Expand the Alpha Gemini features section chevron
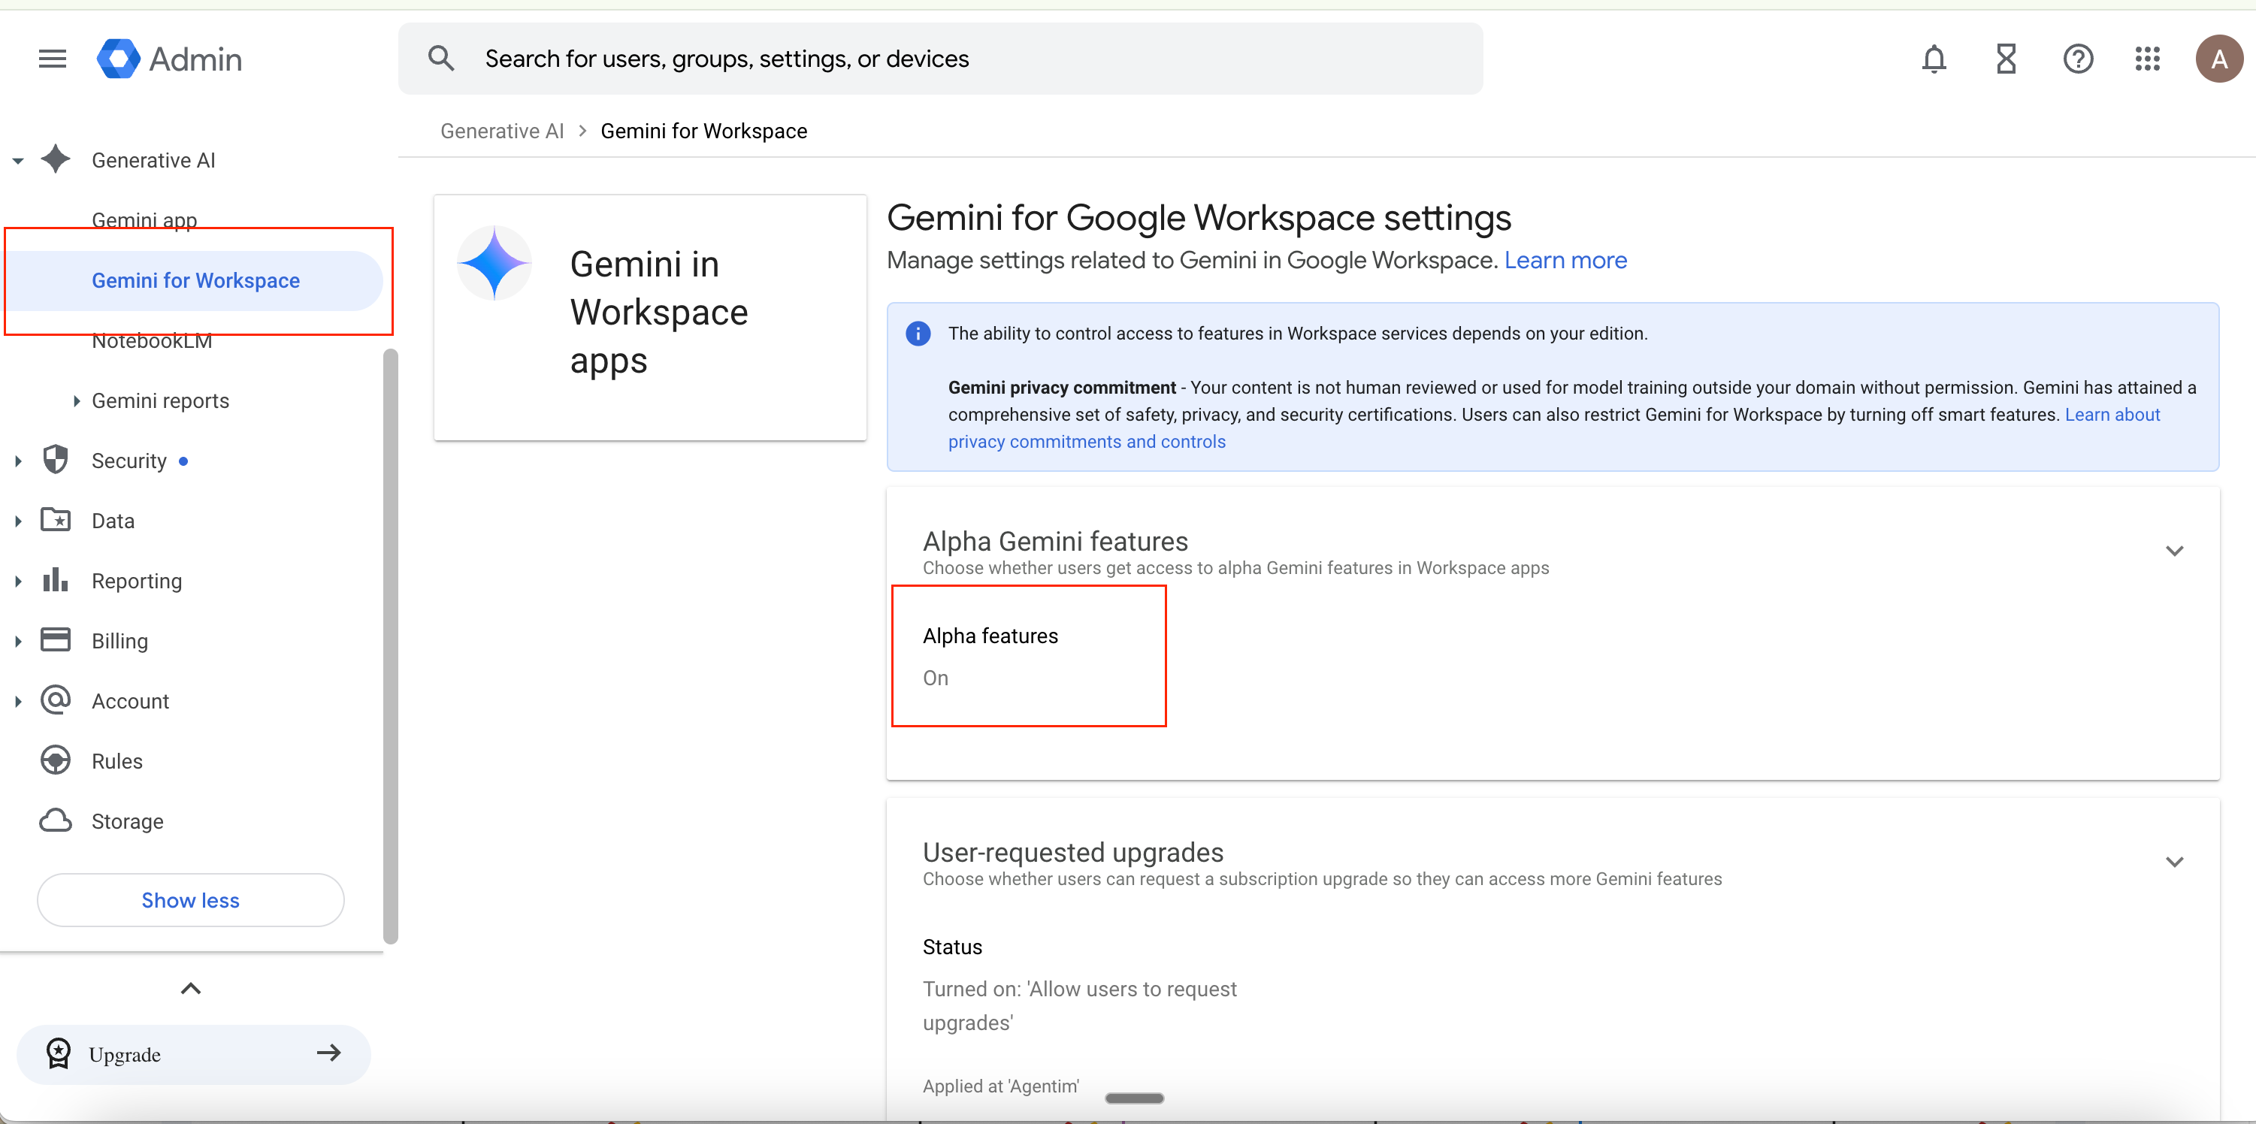 pos(2173,551)
